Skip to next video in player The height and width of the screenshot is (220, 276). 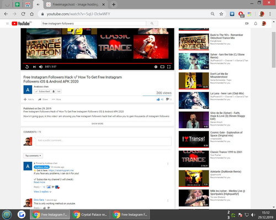34,67
